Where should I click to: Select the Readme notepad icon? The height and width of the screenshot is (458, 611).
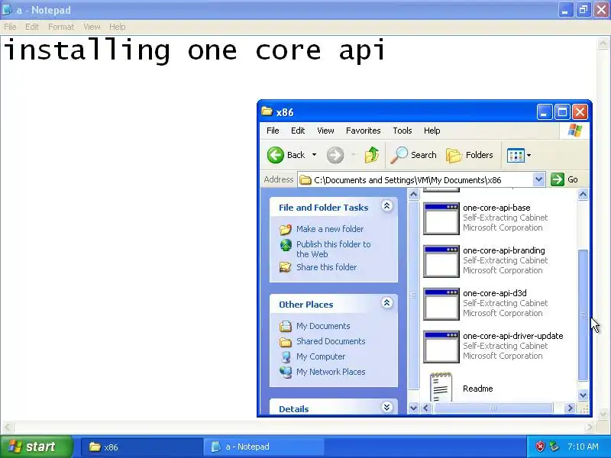[x=441, y=387]
